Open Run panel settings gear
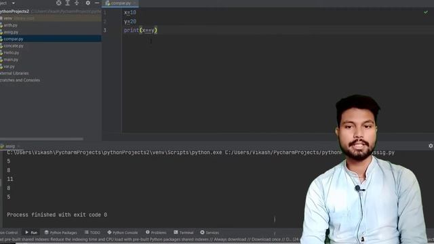 [431, 146]
